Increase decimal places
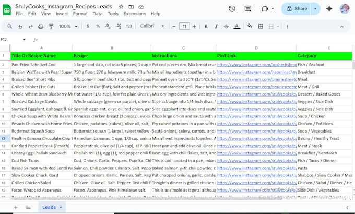The height and width of the screenshot is (214, 355). click(119, 26)
